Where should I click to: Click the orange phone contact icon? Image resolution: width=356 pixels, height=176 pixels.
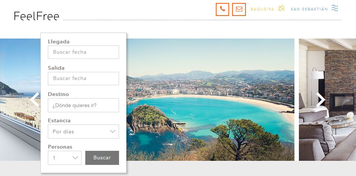tap(222, 9)
